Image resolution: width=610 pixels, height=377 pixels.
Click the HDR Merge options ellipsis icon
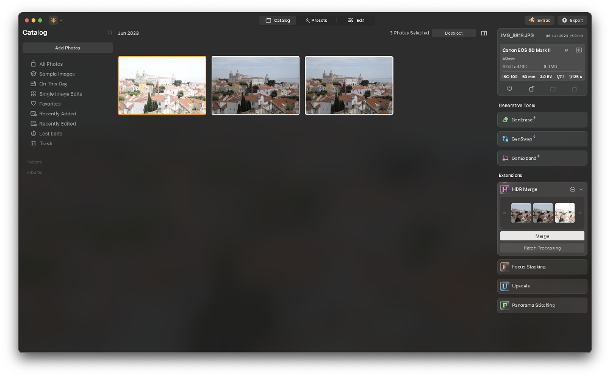[572, 190]
